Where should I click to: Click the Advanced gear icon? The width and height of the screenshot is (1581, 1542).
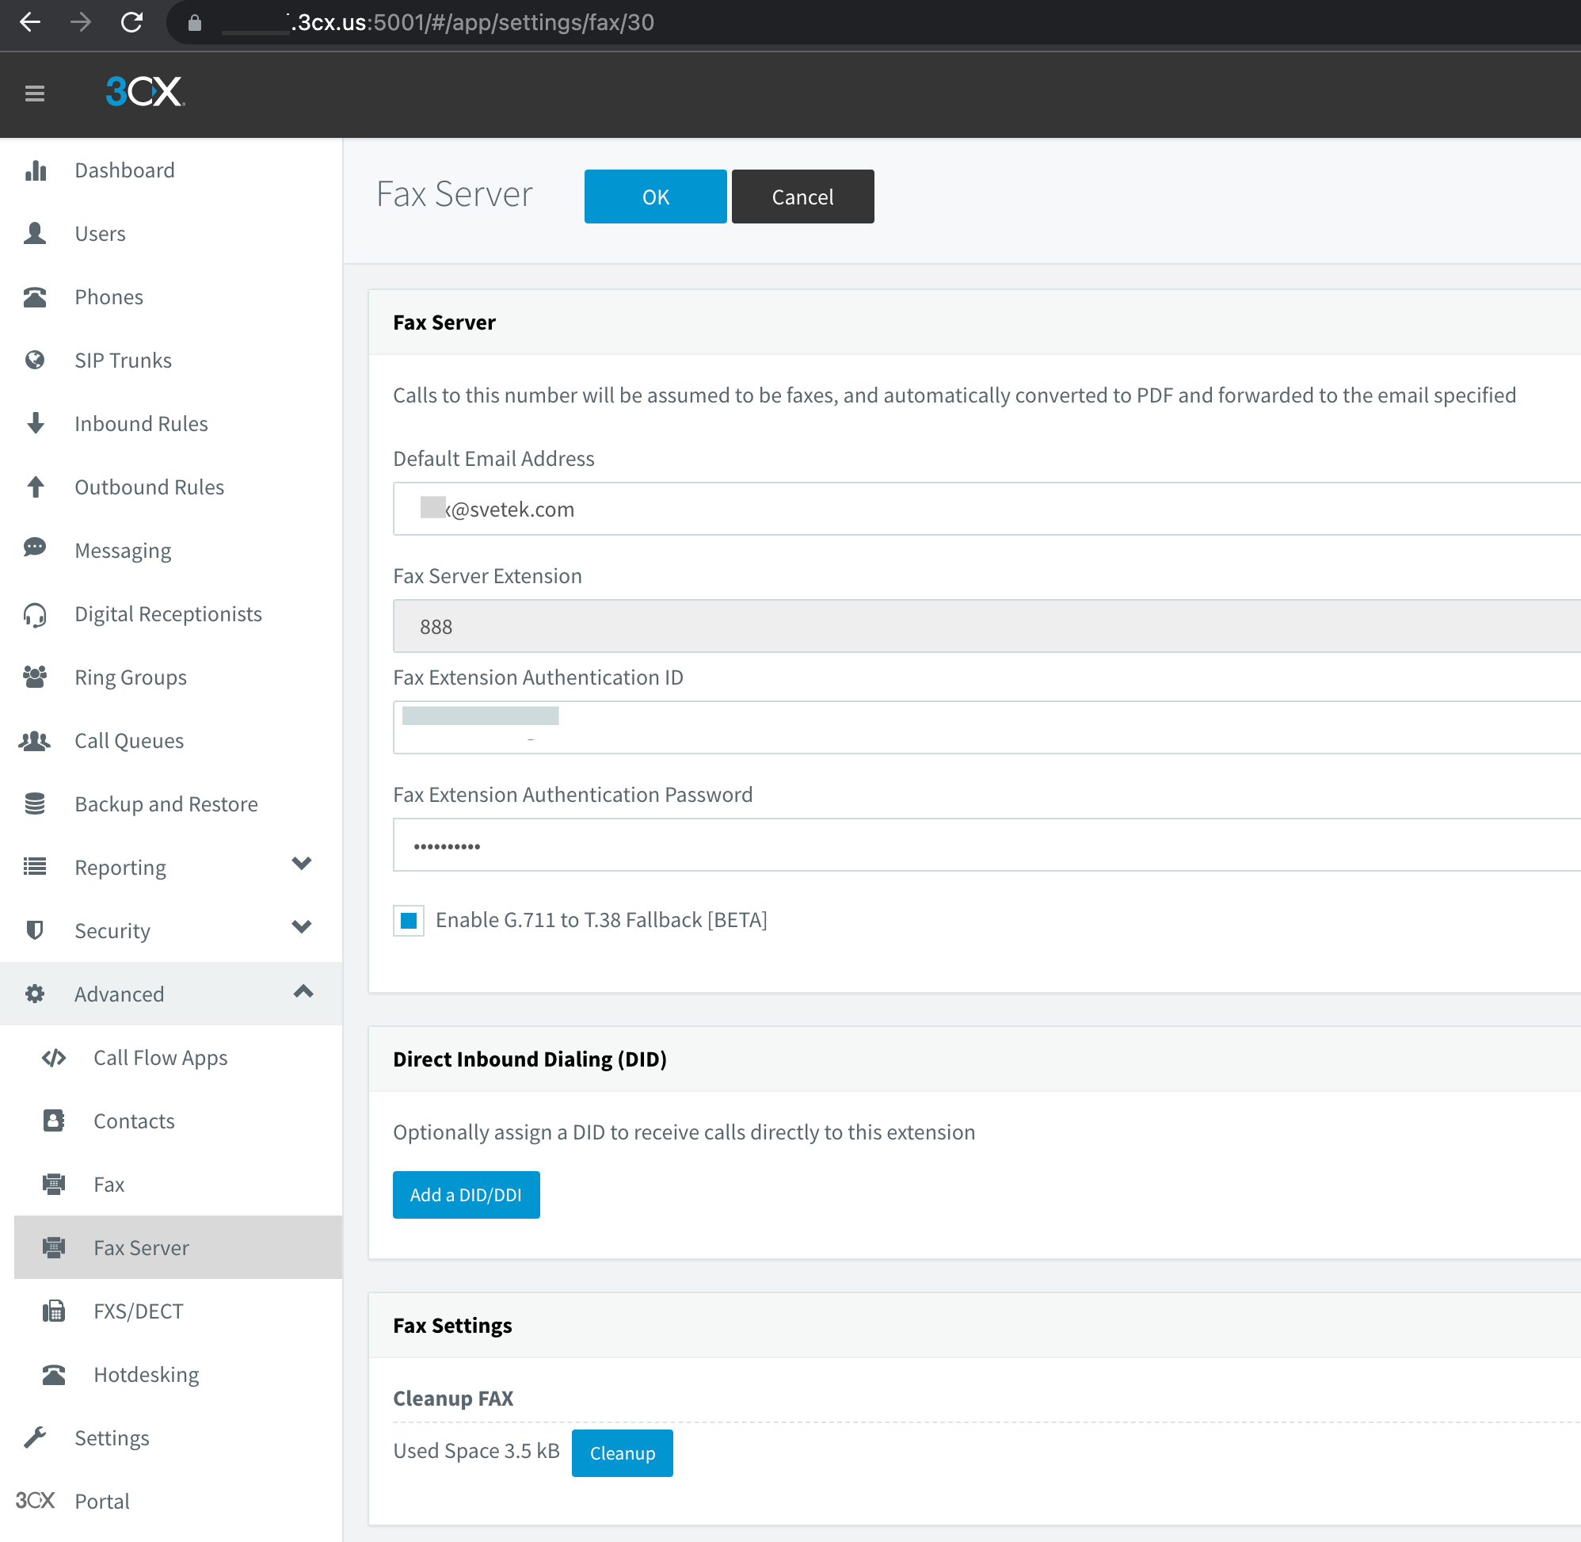click(35, 994)
